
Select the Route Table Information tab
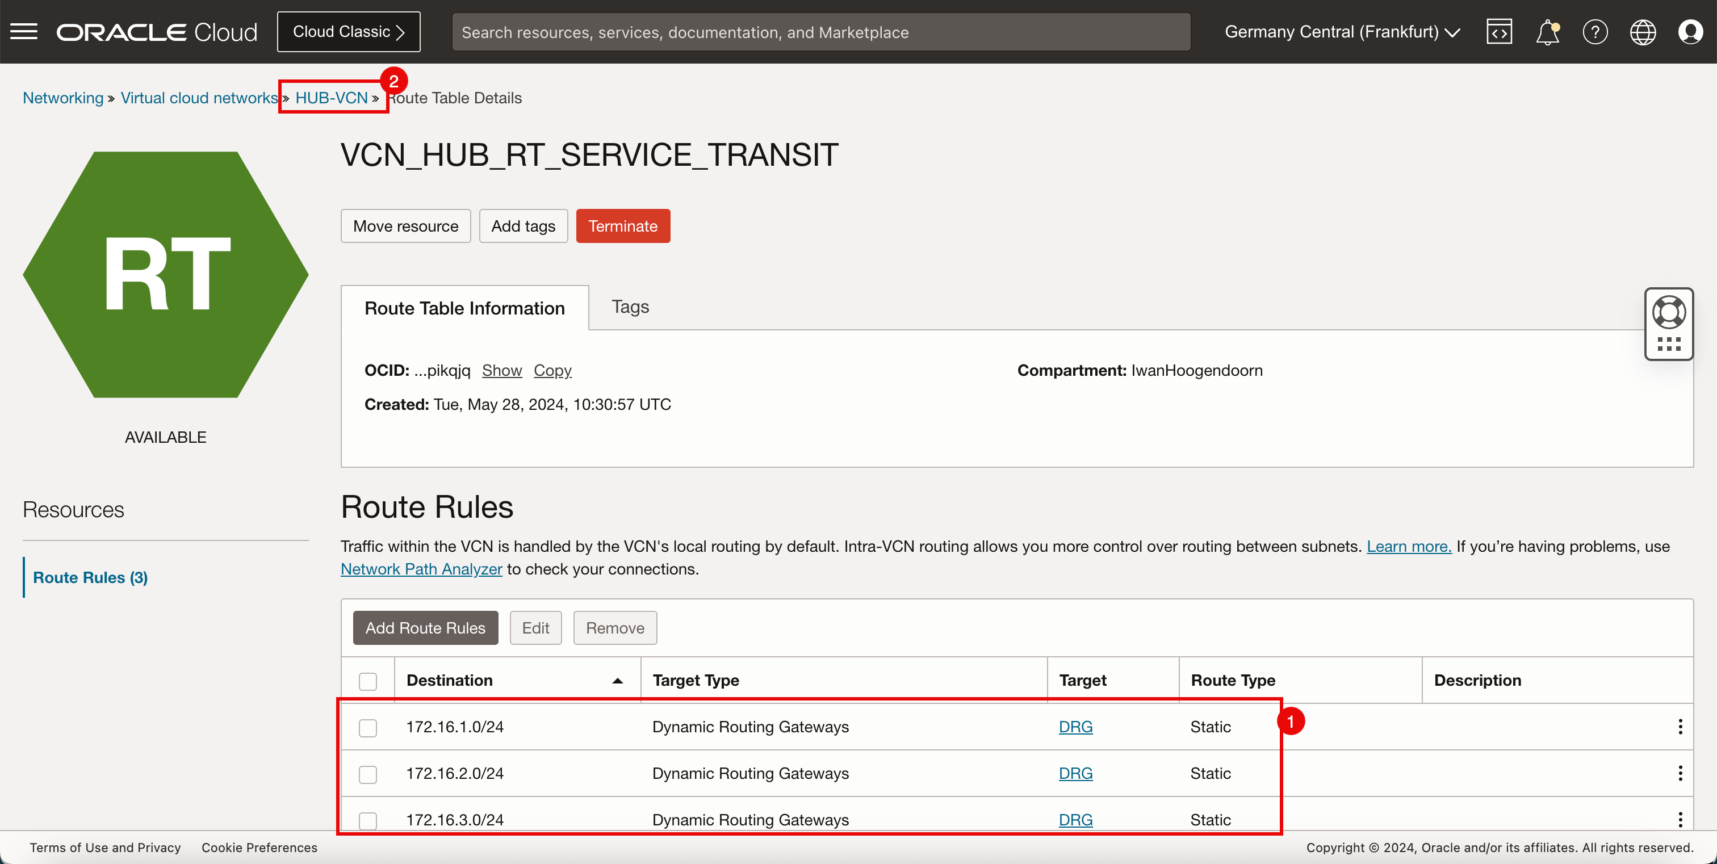pyautogui.click(x=464, y=307)
